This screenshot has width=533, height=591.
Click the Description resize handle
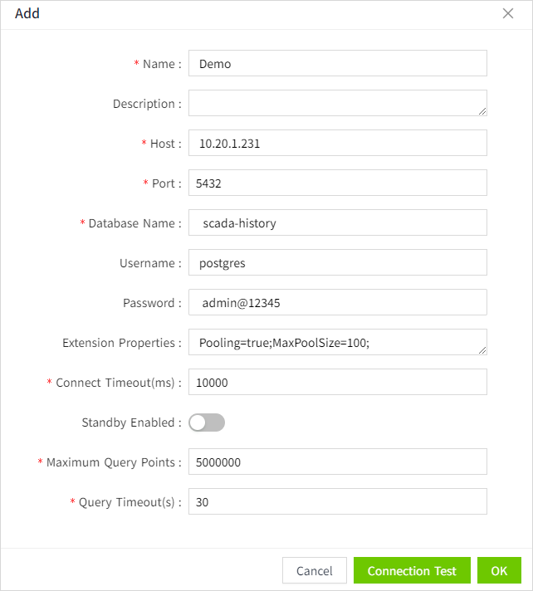click(482, 110)
